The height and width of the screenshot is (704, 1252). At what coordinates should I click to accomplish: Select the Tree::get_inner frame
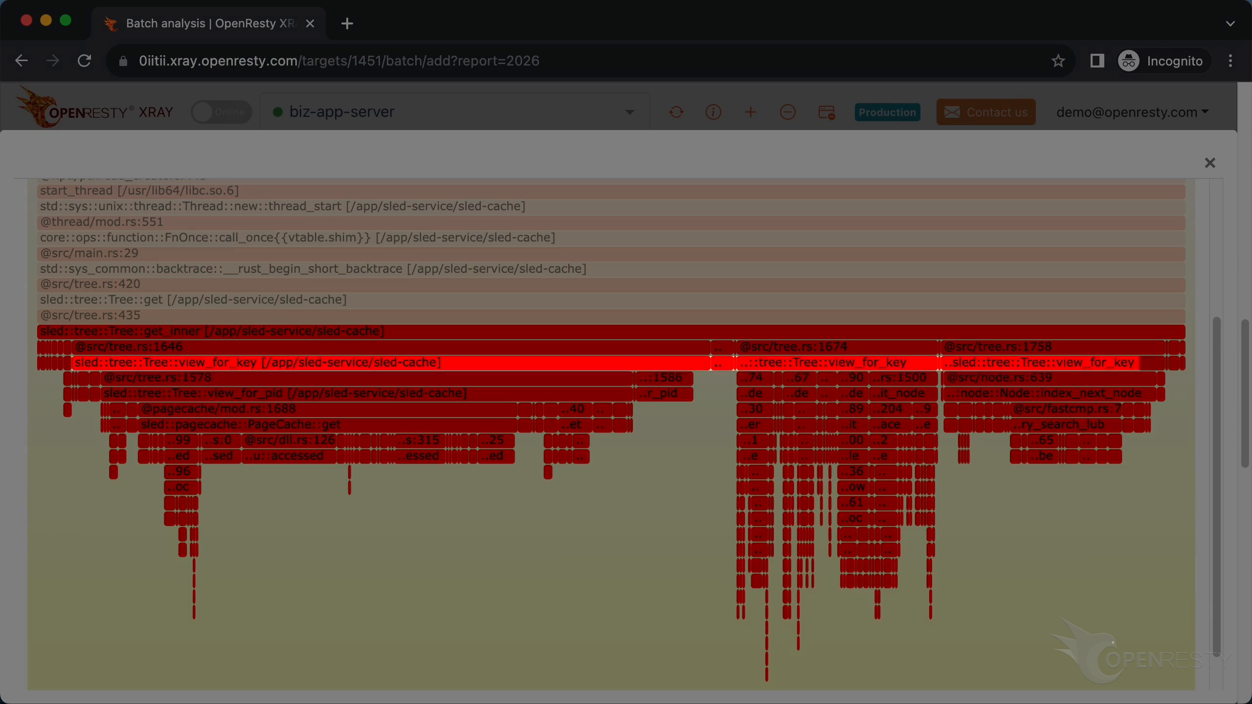611,331
